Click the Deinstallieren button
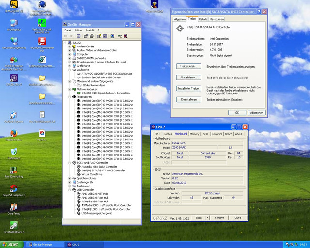The width and height of the screenshot is (310, 248). click(188, 99)
